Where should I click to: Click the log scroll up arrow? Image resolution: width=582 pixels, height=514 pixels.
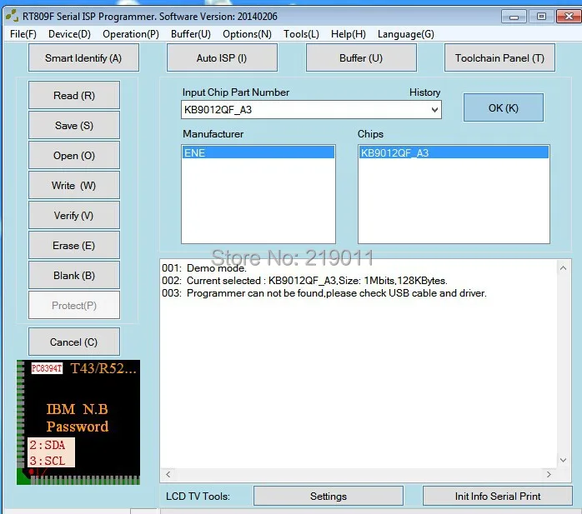(x=563, y=267)
